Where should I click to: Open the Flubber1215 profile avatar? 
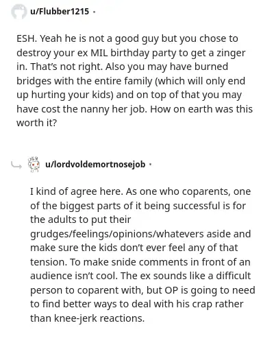[19, 12]
